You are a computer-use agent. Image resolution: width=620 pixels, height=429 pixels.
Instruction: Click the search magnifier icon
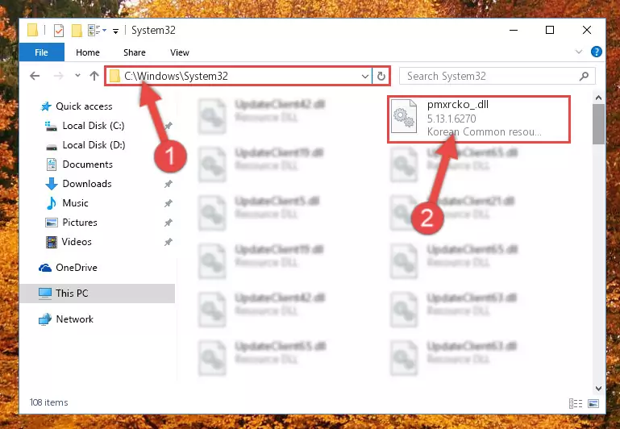pos(584,76)
